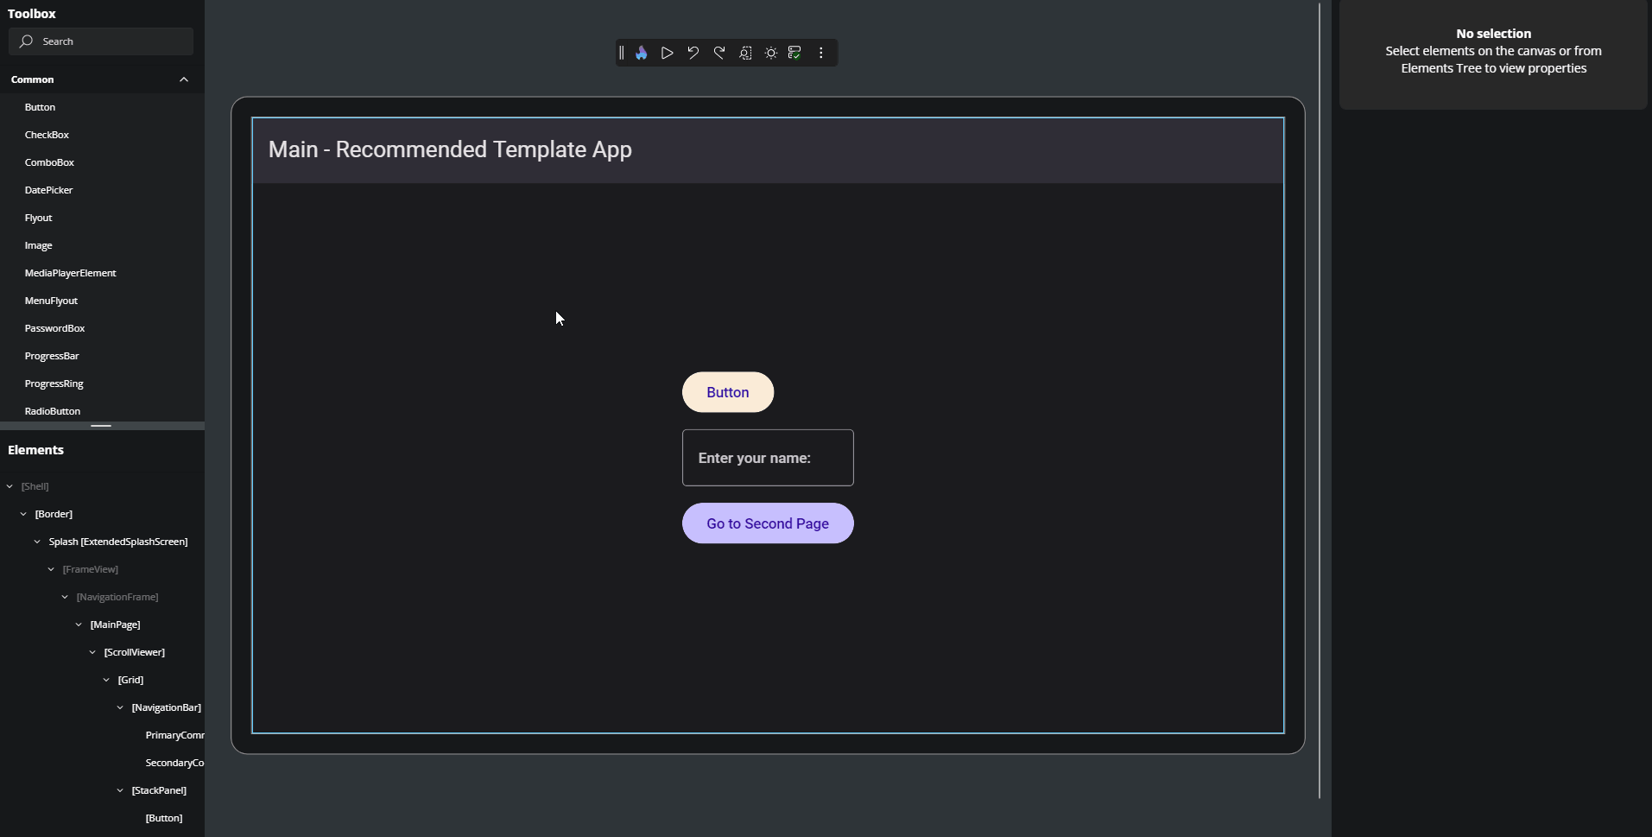Screen dimensions: 1652x837
Task: Click the connection status icon with green checkmark
Action: coord(794,53)
